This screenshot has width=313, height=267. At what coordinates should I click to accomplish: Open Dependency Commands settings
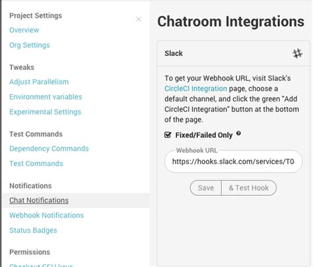pyautogui.click(x=49, y=148)
